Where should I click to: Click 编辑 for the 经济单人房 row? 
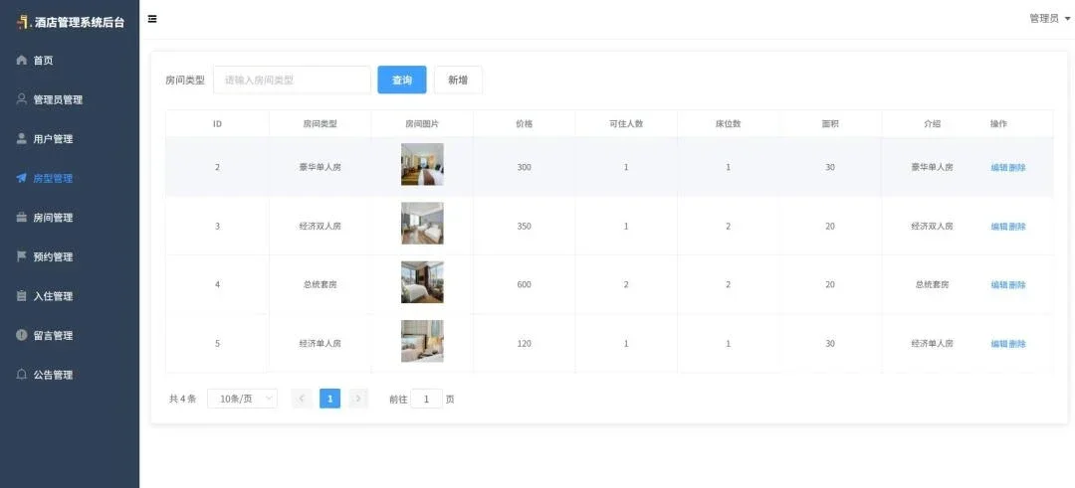pos(999,344)
